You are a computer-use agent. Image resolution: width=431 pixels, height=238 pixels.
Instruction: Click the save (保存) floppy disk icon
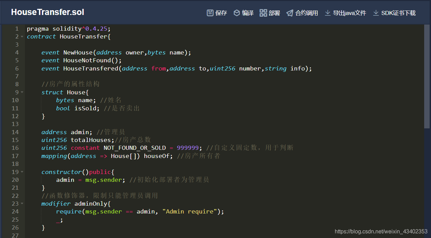click(x=210, y=13)
